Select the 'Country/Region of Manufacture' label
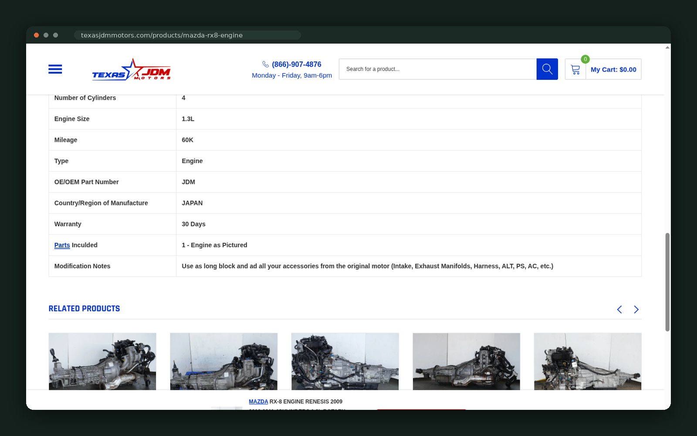The image size is (697, 436). tap(101, 203)
